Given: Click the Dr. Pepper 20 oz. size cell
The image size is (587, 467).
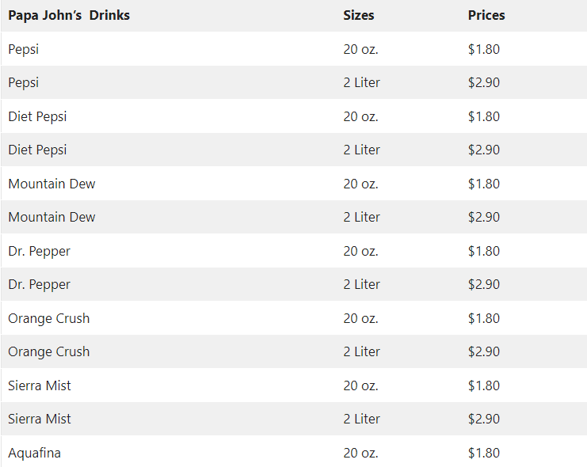Looking at the screenshot, I should (361, 251).
